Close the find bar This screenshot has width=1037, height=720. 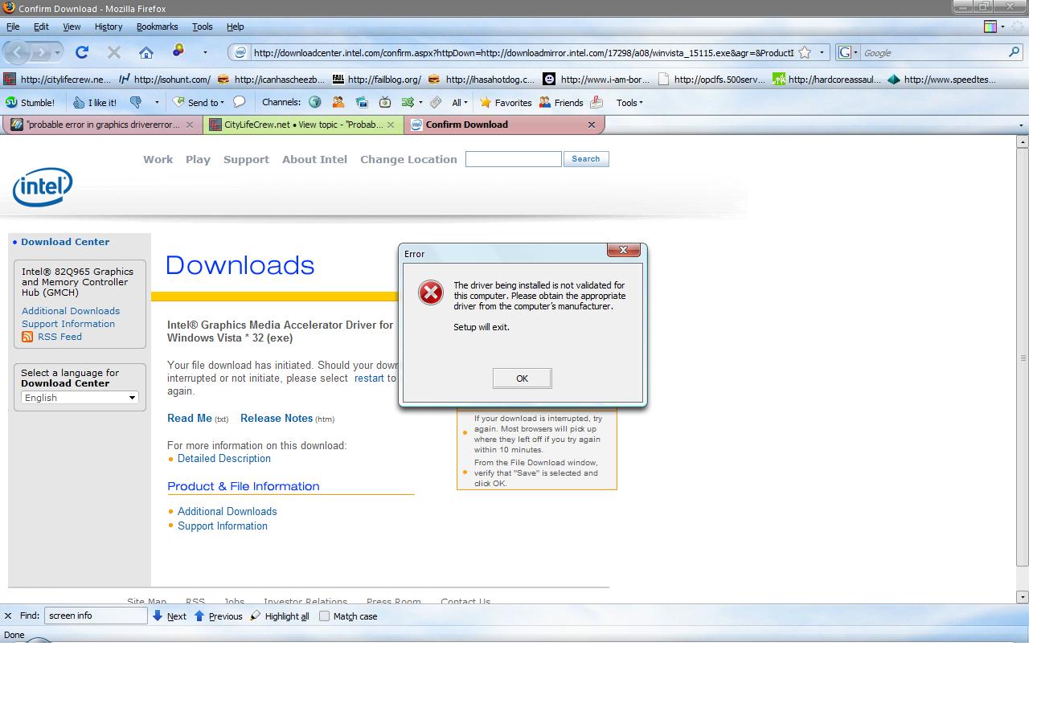(8, 616)
